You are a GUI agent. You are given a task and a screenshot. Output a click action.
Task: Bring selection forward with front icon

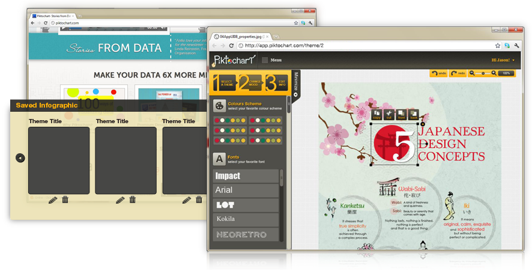pos(401,114)
